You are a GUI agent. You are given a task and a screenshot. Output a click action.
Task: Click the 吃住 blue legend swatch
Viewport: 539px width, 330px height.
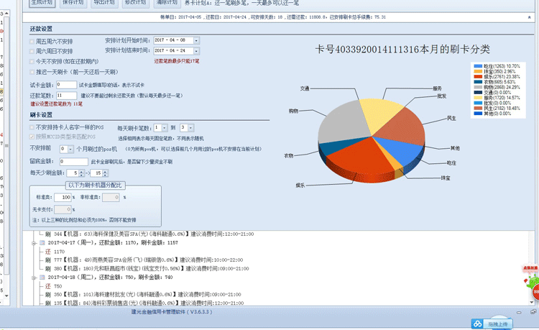point(478,66)
